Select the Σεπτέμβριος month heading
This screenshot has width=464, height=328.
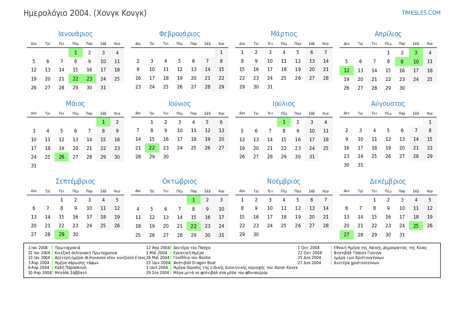pos(75,181)
